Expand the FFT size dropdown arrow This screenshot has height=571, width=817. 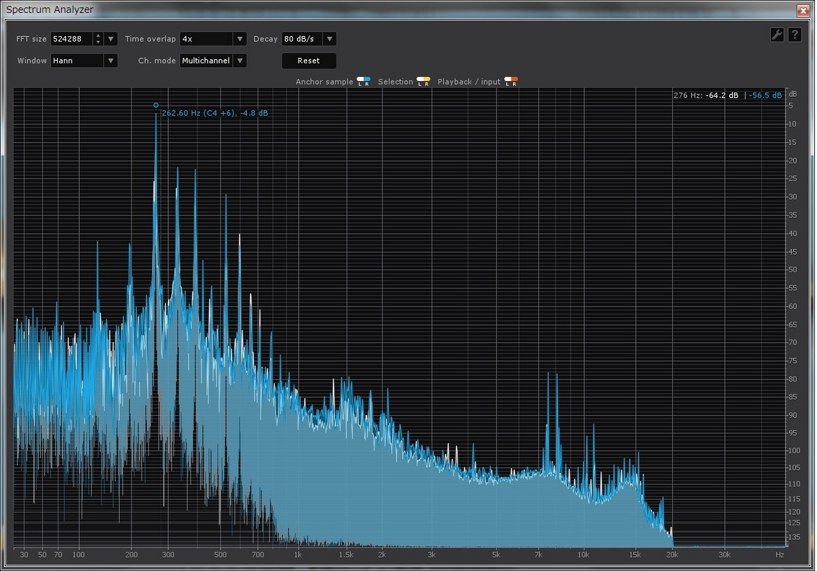tap(111, 39)
